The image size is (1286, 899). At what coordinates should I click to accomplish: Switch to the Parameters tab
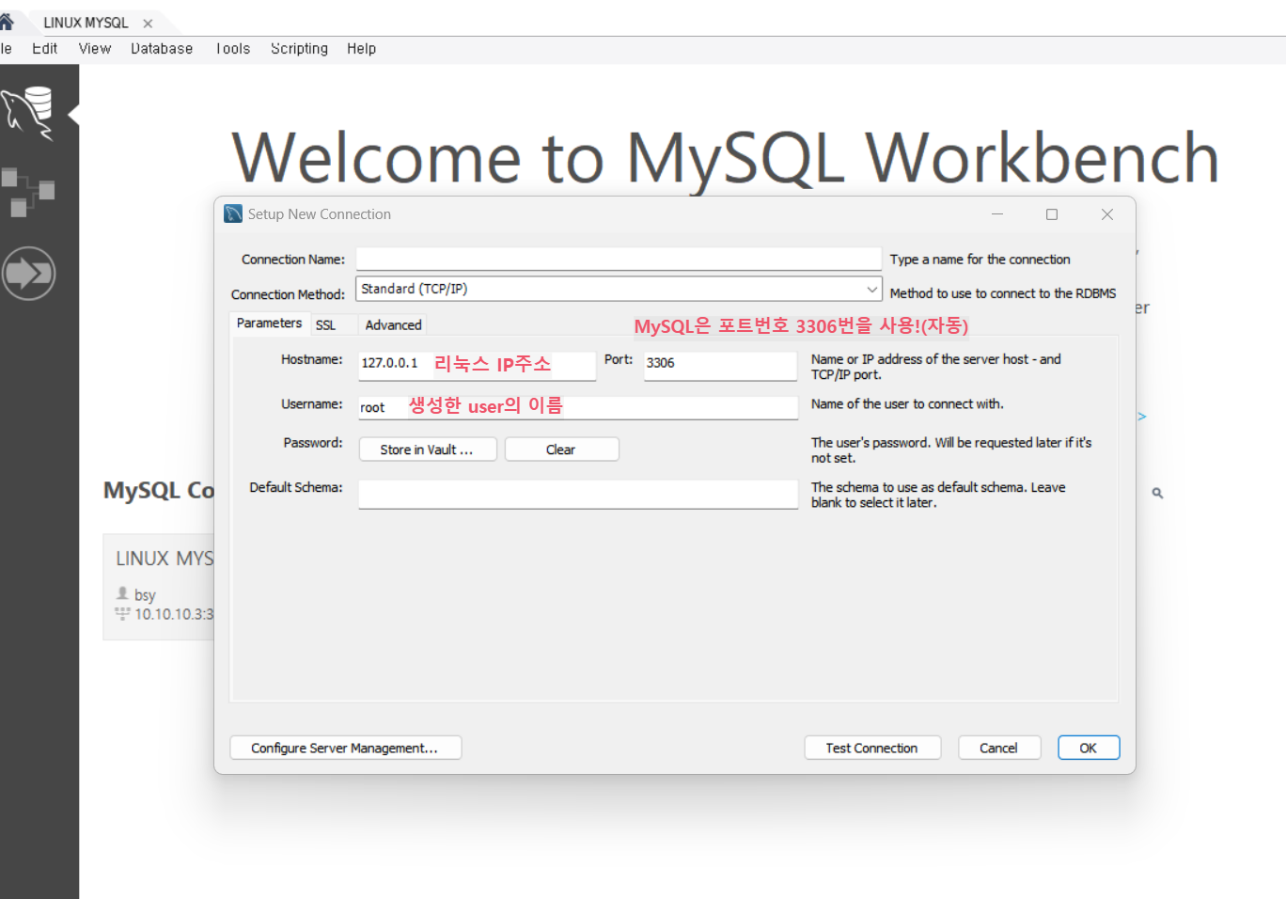coord(269,323)
